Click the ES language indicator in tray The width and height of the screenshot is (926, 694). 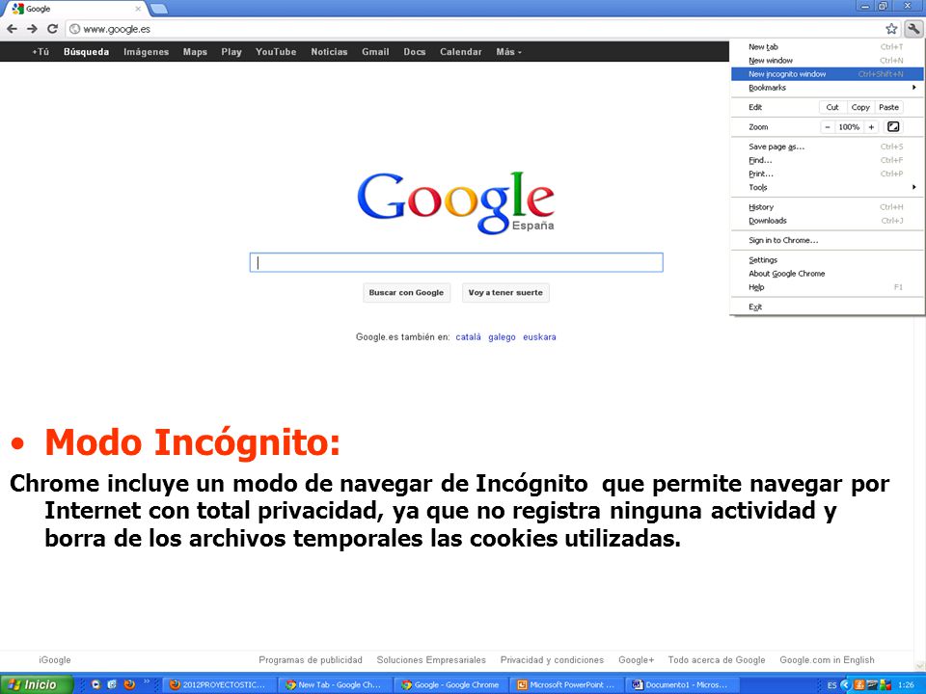pyautogui.click(x=831, y=685)
